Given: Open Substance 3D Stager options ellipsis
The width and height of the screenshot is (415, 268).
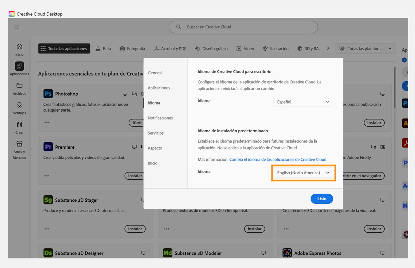Looking at the screenshot, I should [x=47, y=229].
